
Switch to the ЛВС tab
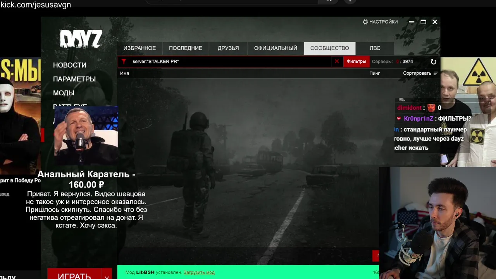point(375,48)
